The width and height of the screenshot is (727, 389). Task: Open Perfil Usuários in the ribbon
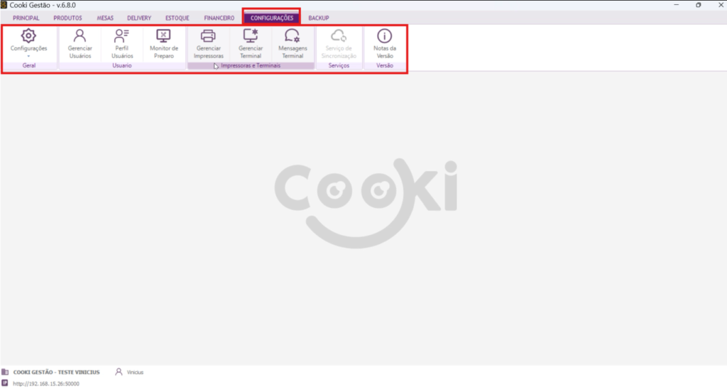[x=121, y=35]
